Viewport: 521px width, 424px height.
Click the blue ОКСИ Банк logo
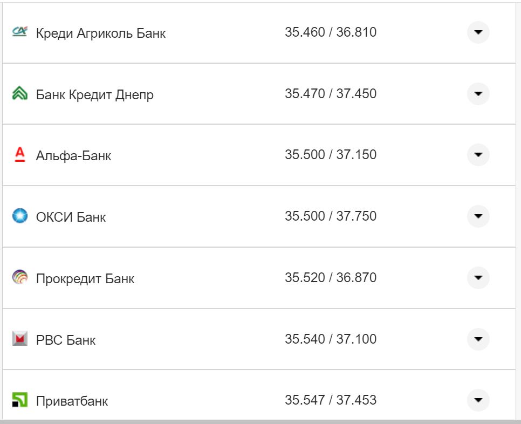click(x=19, y=217)
